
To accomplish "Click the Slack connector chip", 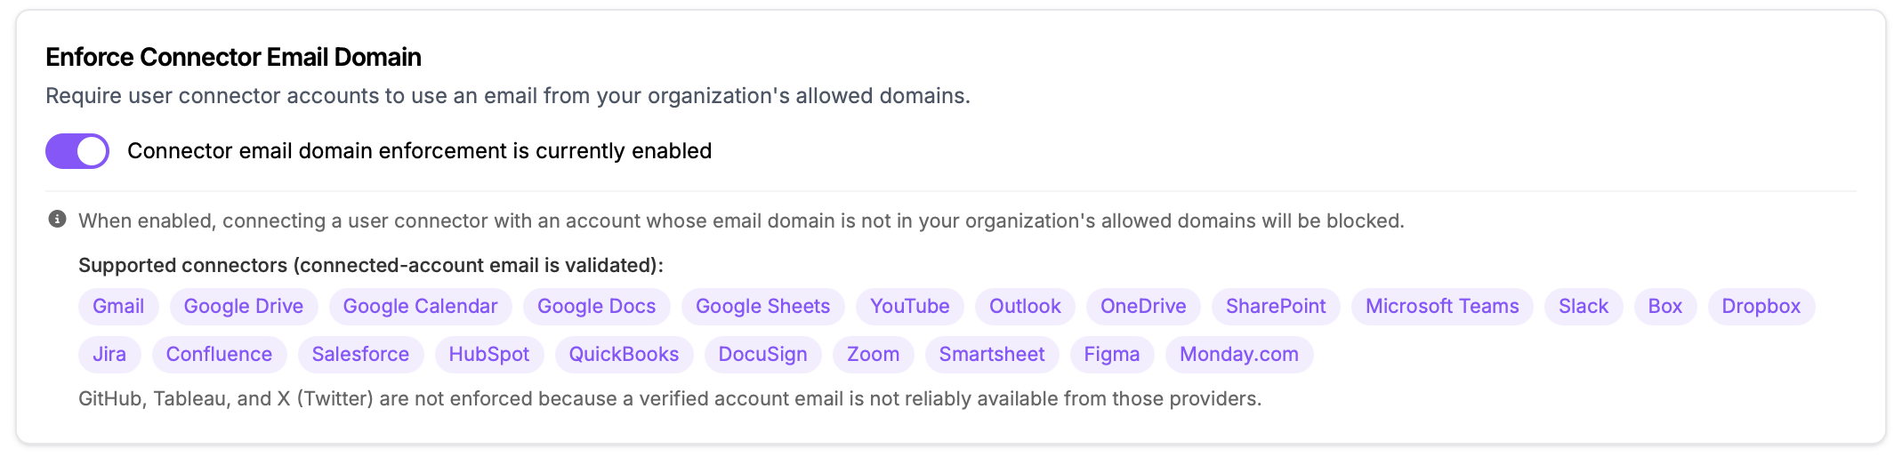I will tap(1584, 307).
